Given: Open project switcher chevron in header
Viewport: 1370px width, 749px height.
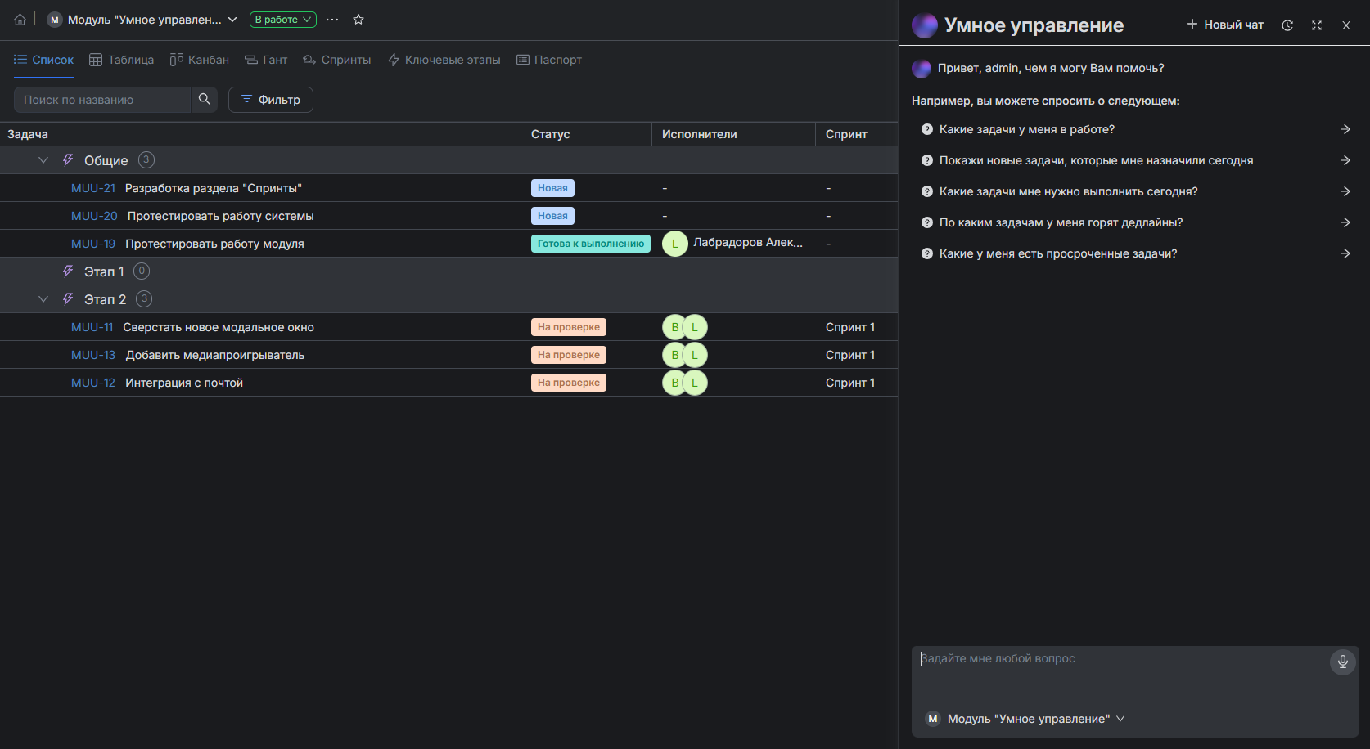Looking at the screenshot, I should click(x=232, y=20).
